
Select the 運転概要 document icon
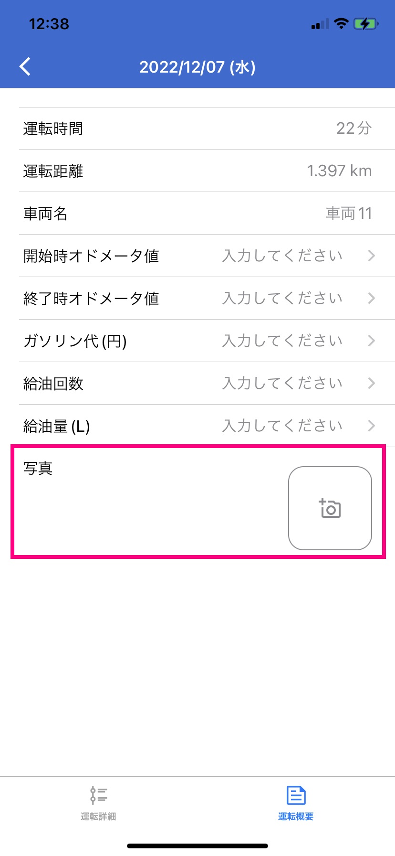[296, 795]
